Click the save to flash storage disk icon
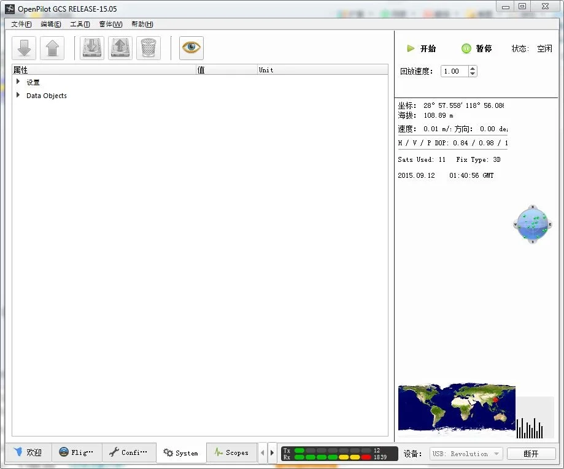The image size is (564, 469). tap(120, 48)
